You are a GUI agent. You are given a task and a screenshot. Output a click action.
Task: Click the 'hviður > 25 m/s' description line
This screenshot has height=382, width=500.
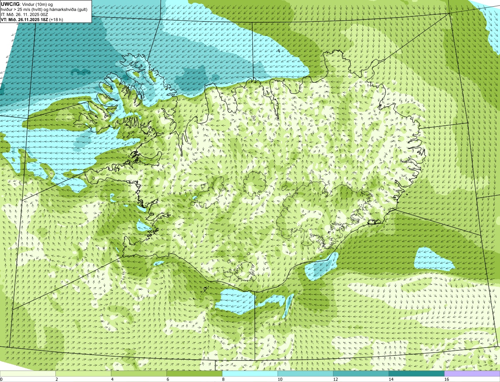point(45,9)
